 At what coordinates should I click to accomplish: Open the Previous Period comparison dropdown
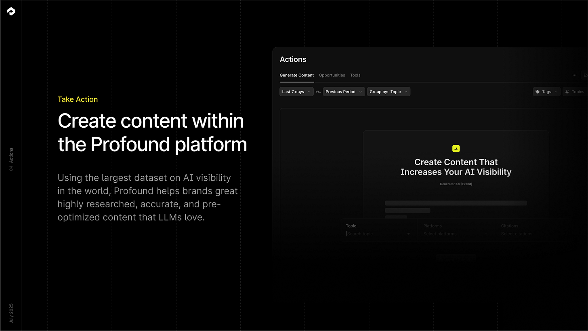pyautogui.click(x=344, y=92)
